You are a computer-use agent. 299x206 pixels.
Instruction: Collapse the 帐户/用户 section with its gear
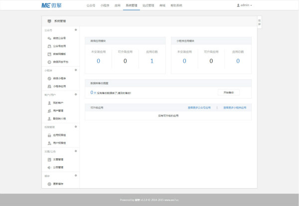tap(76, 94)
